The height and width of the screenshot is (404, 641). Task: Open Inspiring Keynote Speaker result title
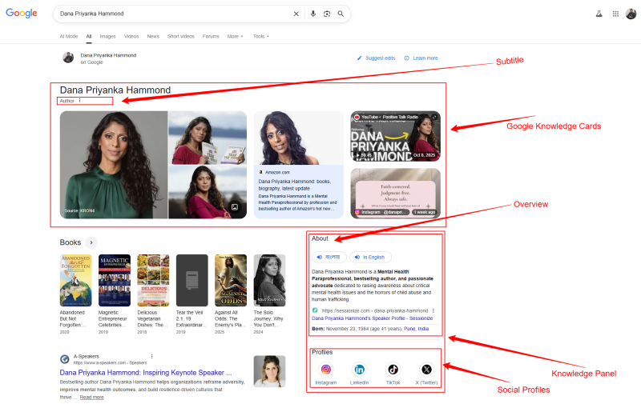tap(146, 373)
